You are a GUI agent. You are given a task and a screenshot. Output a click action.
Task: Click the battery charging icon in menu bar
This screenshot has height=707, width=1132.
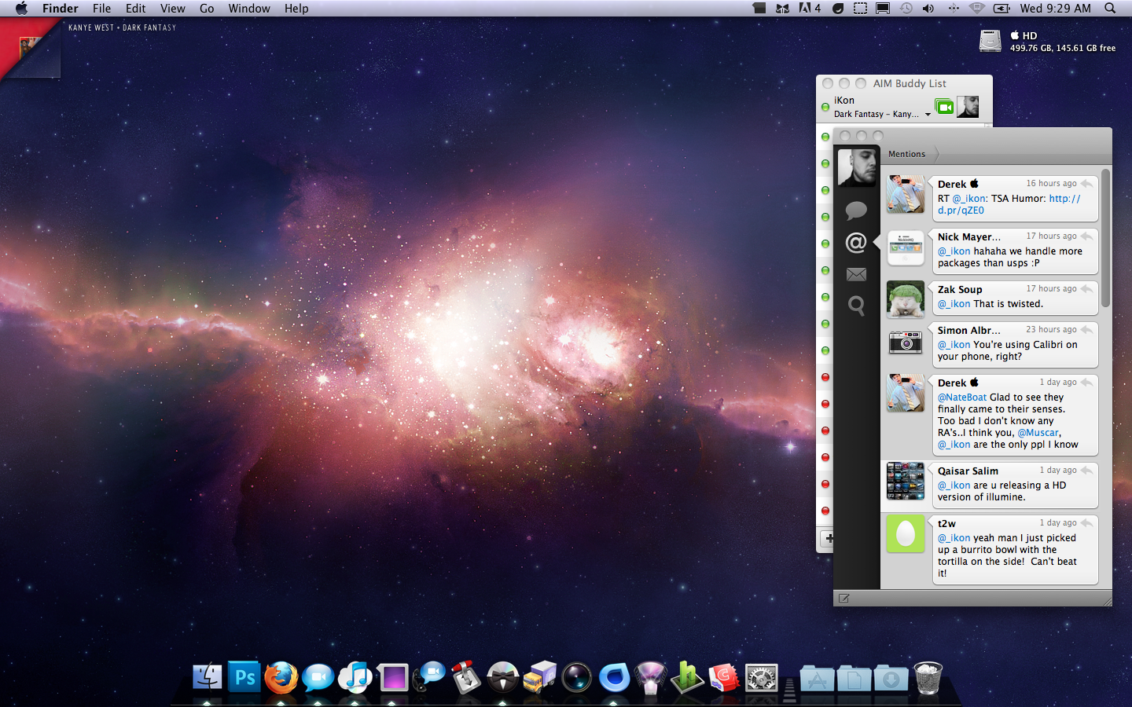coord(1002,9)
